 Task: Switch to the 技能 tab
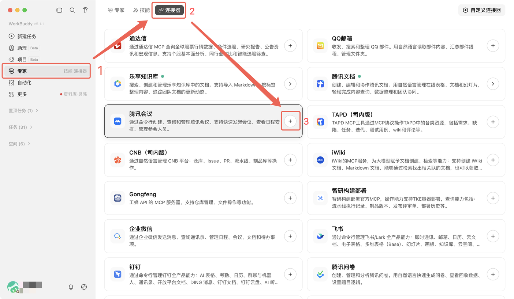tap(141, 10)
